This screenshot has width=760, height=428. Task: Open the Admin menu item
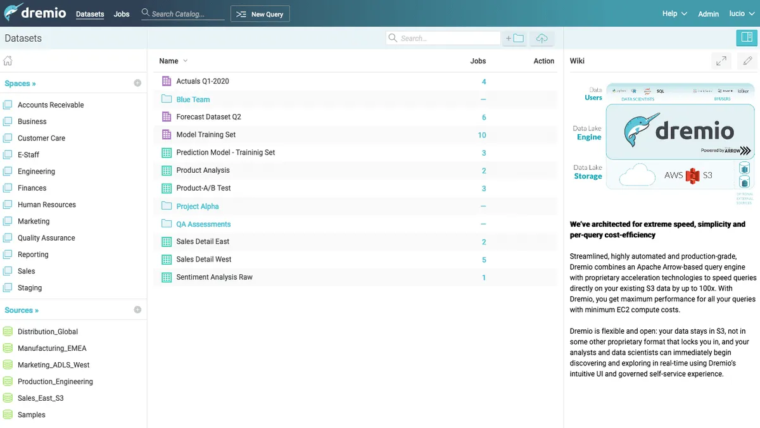[x=708, y=14]
